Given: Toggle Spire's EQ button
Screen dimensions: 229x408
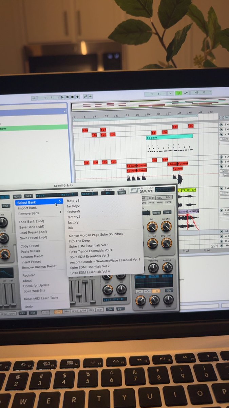Looking at the screenshot, I should click(169, 291).
